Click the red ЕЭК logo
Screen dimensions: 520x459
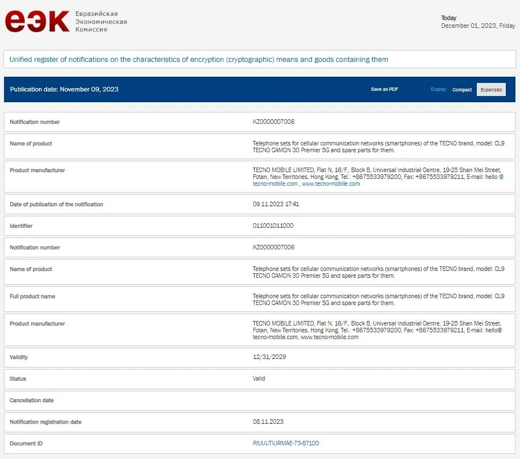37,22
